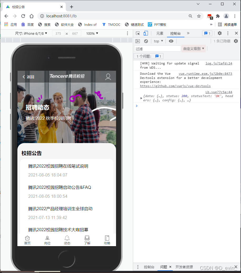Open the tab search chevron in title bar
Viewport: 241px width, 273px height.
pos(198,4)
